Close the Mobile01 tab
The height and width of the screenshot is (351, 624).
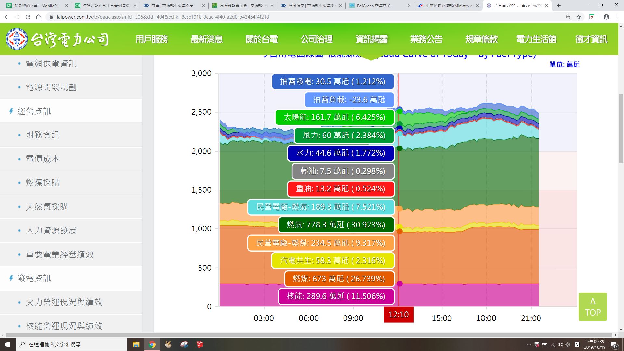pyautogui.click(x=66, y=6)
